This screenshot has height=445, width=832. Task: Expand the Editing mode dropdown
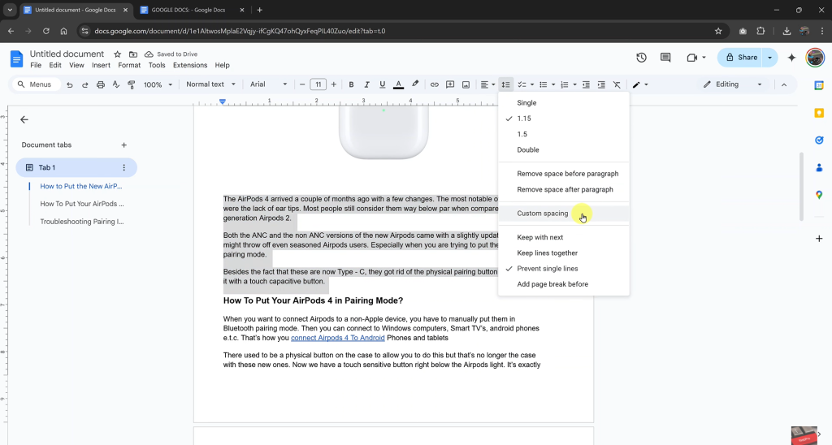(733, 84)
